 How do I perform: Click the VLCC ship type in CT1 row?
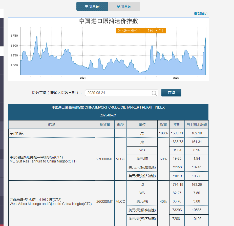(121, 159)
